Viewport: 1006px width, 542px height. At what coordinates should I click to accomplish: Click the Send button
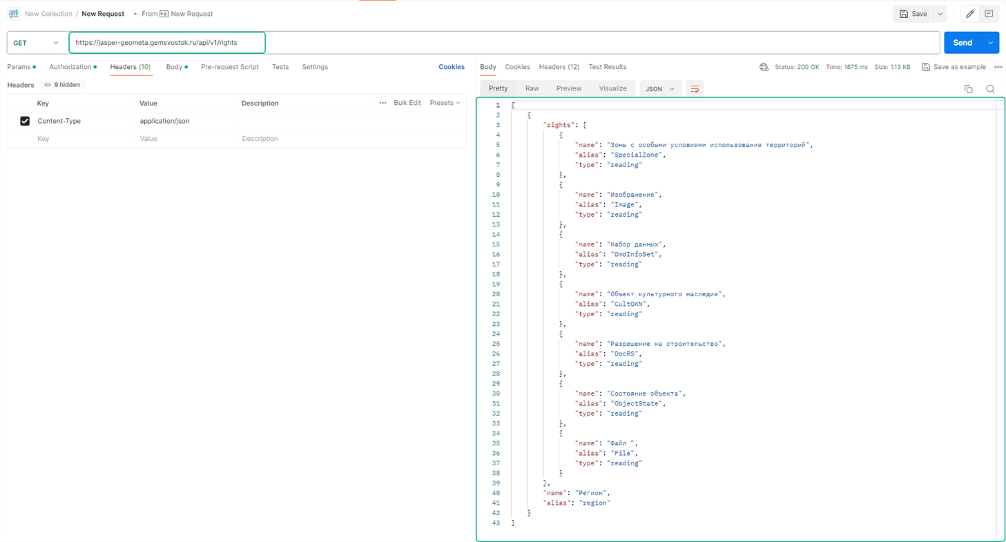(x=963, y=43)
